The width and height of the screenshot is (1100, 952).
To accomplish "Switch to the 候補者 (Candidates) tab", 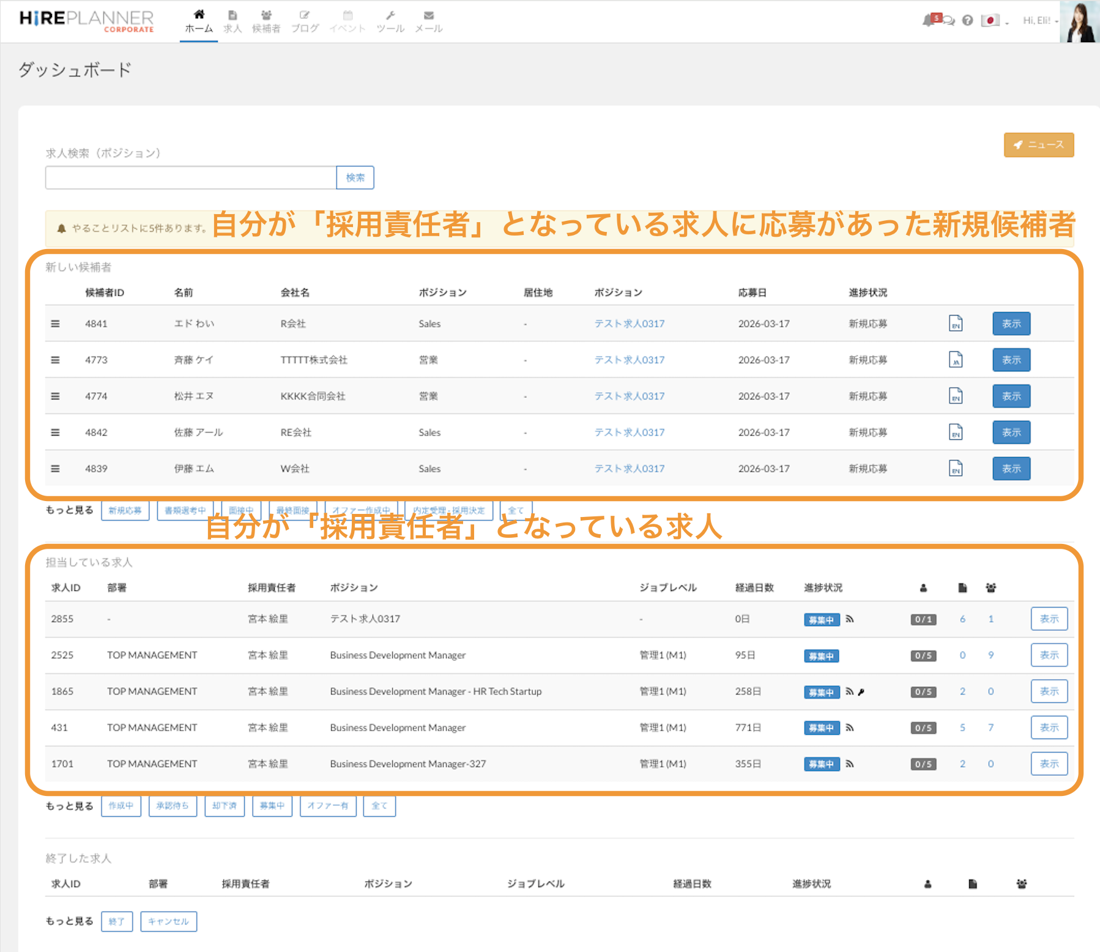I will point(266,21).
